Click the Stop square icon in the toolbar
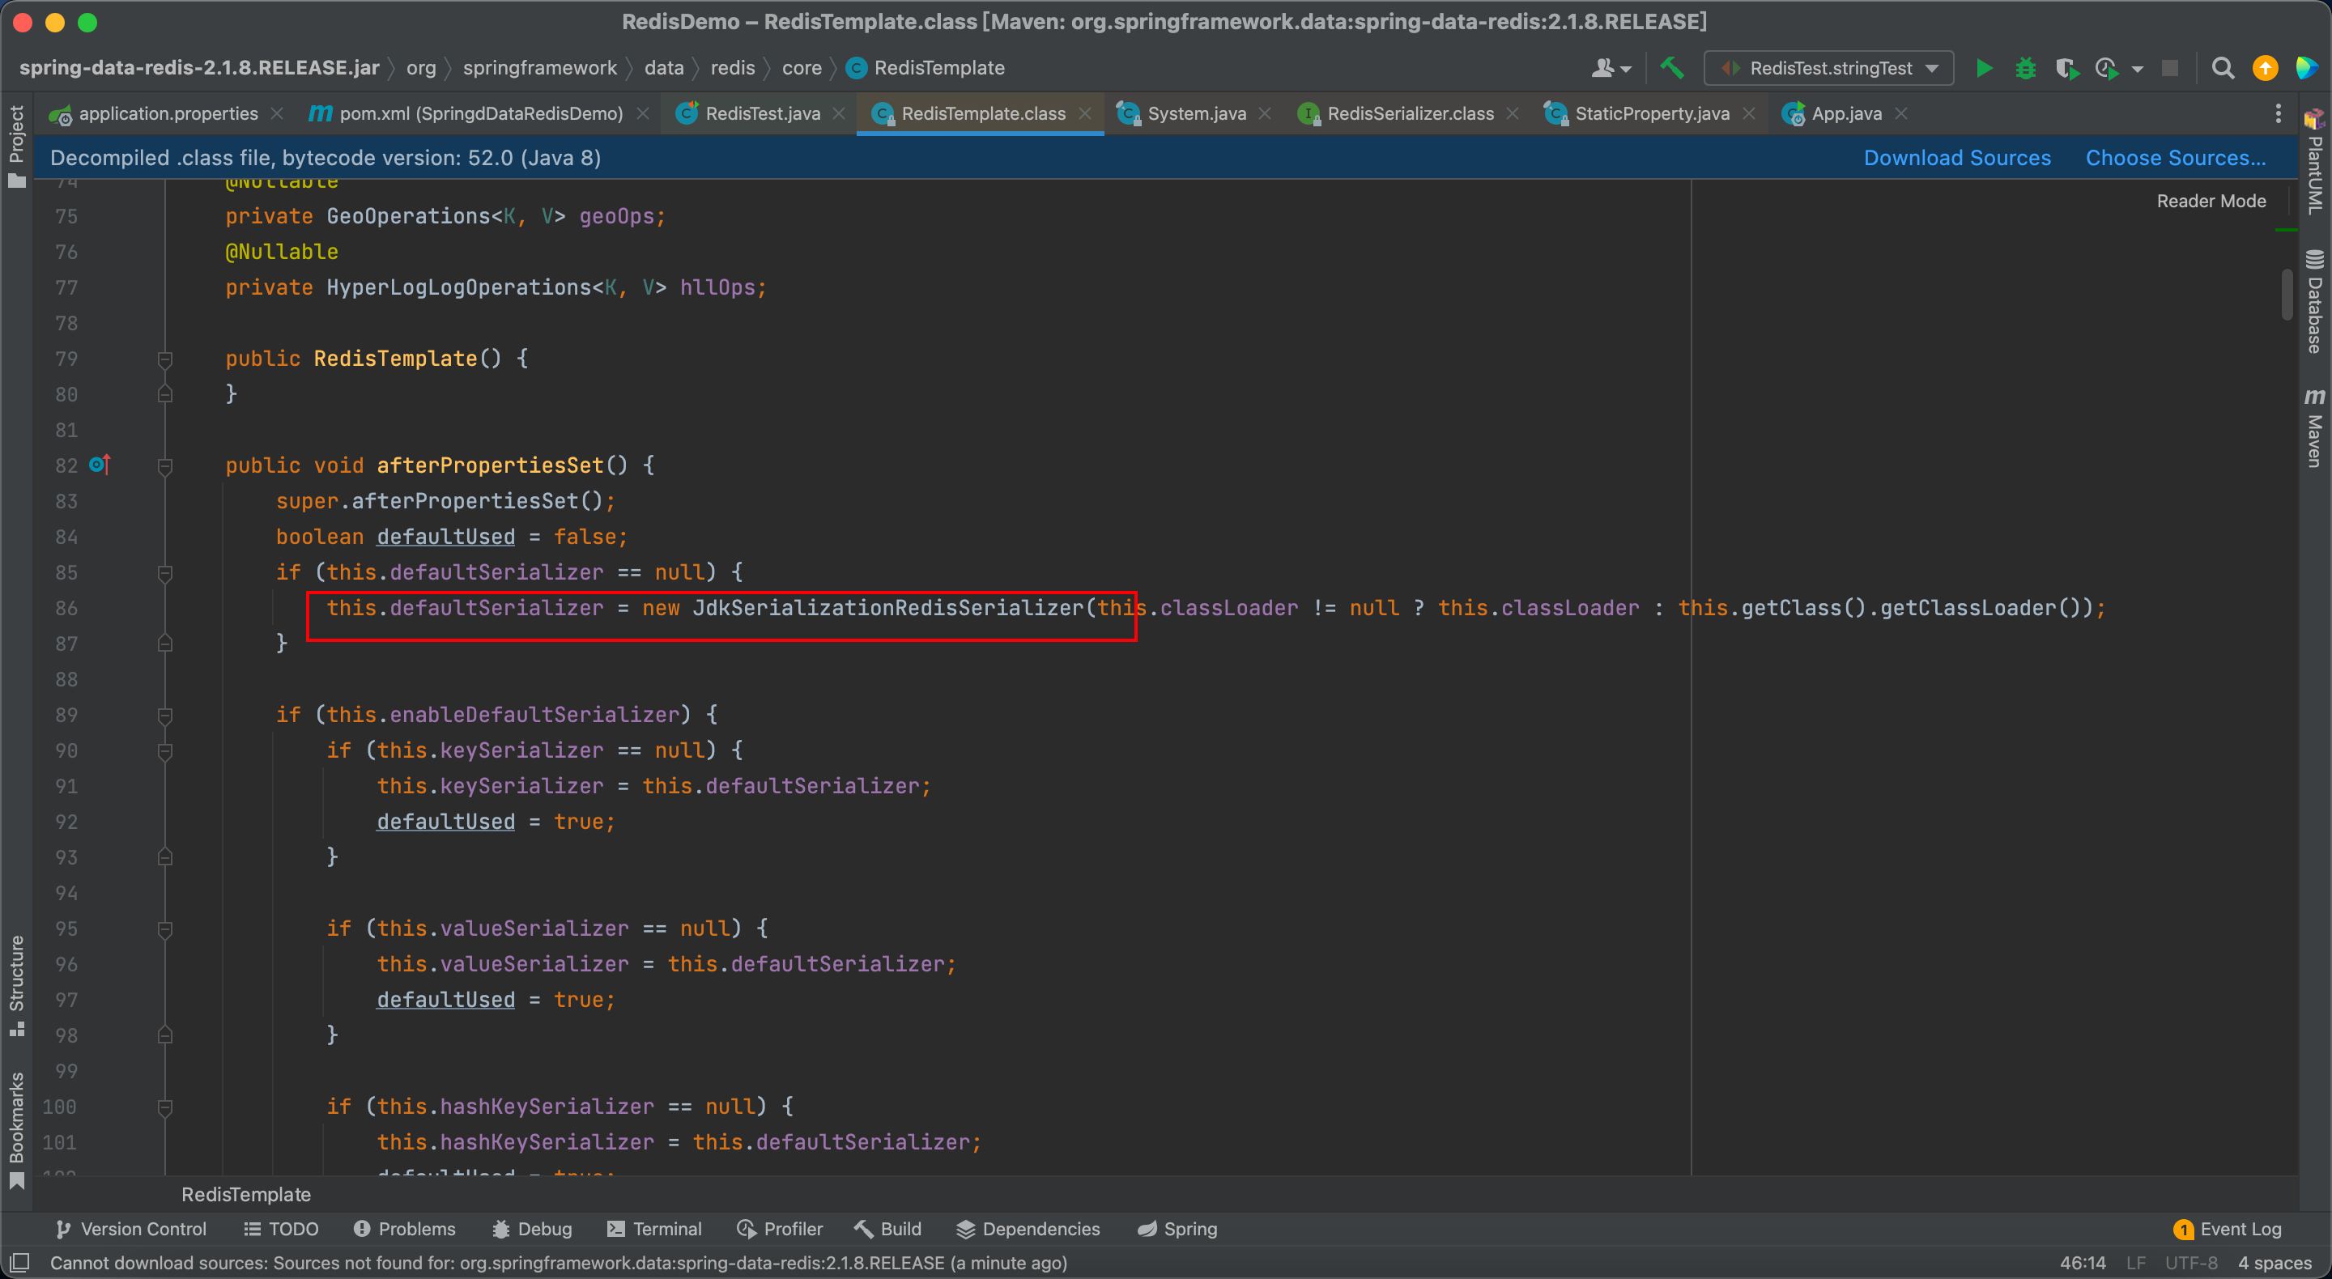Image resolution: width=2332 pixels, height=1279 pixels. pos(2170,69)
